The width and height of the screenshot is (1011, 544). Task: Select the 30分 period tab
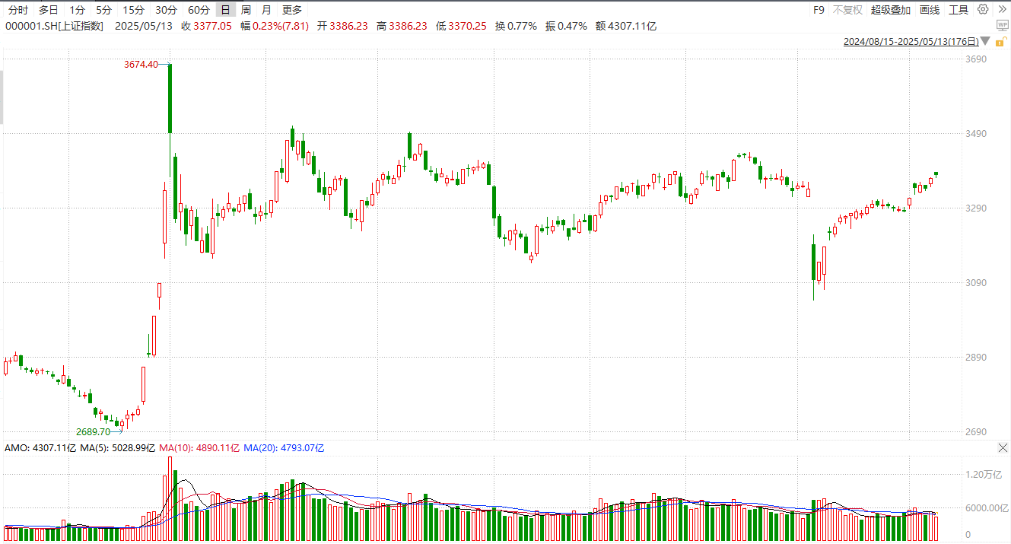click(166, 10)
